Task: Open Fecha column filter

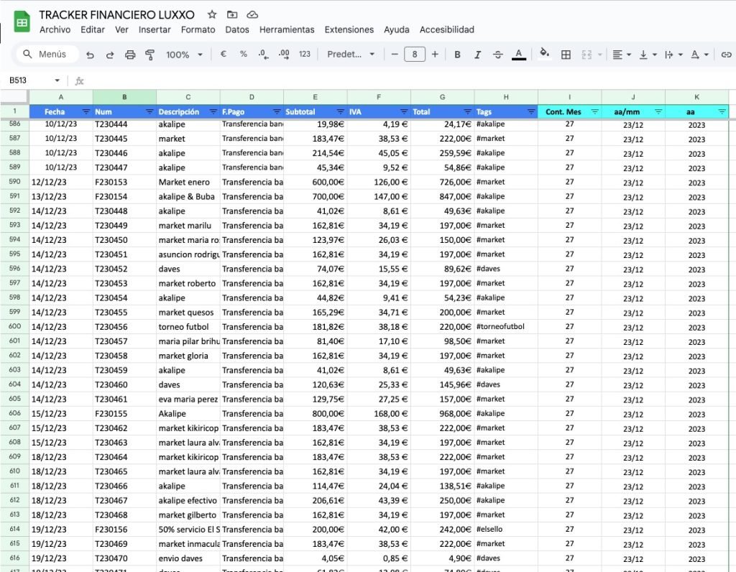Action: coord(86,111)
